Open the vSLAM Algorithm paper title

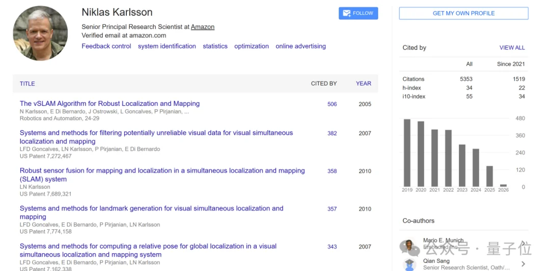[x=109, y=104]
